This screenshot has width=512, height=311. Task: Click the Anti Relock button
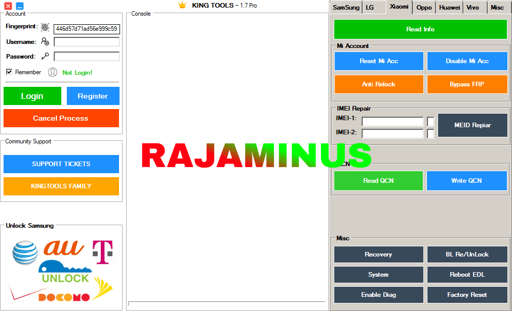click(379, 84)
